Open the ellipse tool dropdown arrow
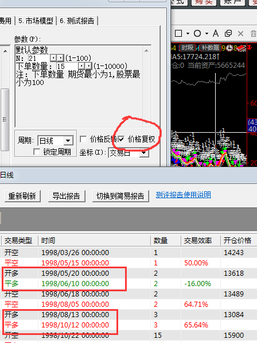Image resolution: width=257 pixels, height=343 pixels. click(207, 34)
